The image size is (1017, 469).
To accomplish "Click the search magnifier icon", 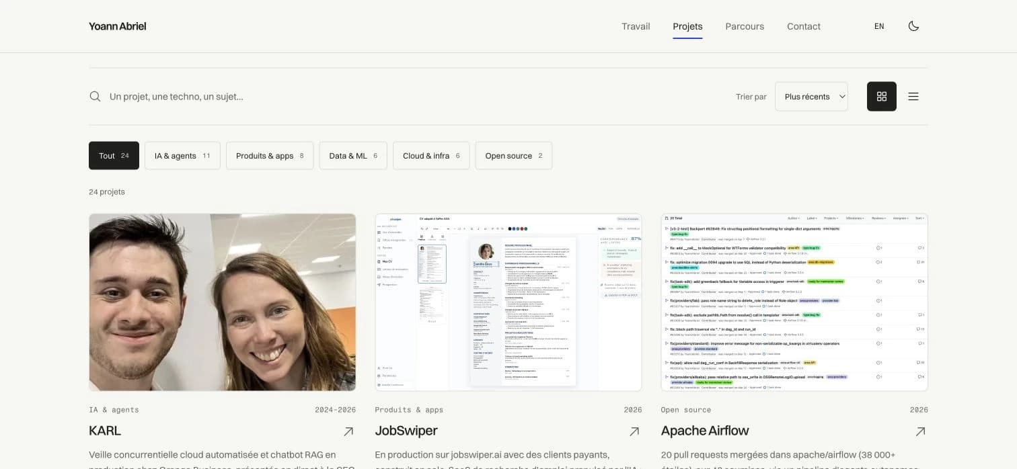I will pos(96,96).
